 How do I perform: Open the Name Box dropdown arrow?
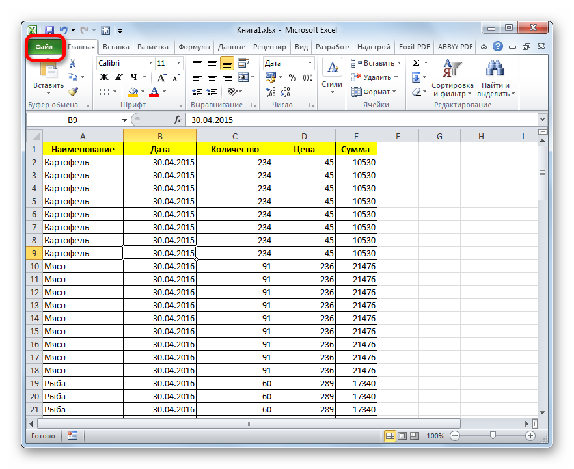point(125,120)
